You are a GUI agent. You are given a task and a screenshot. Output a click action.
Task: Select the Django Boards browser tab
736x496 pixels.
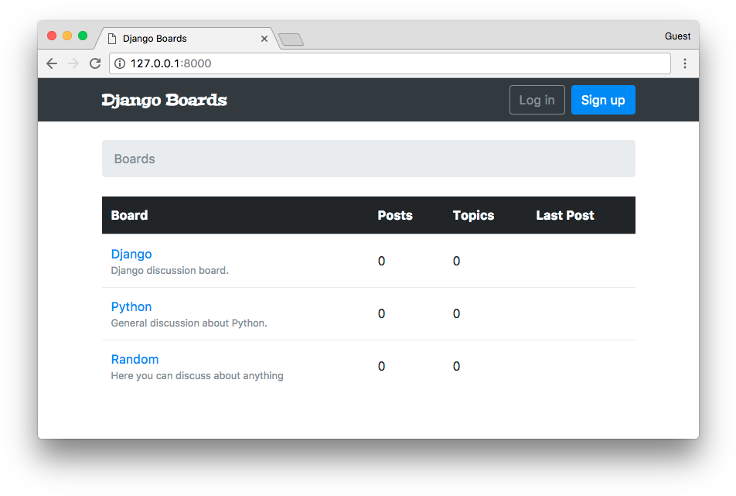click(187, 39)
